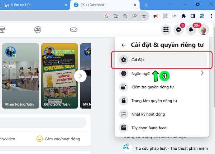Click the profile avatar in the header
215x154 pixels.
[x=203, y=30]
